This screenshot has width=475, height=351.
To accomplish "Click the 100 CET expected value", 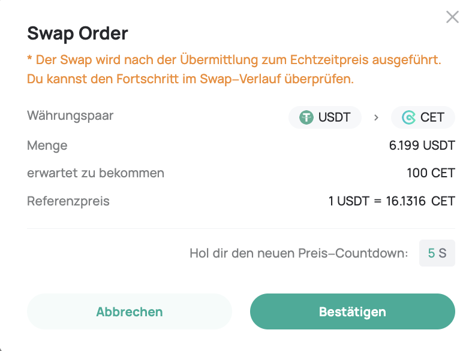I will pyautogui.click(x=431, y=173).
